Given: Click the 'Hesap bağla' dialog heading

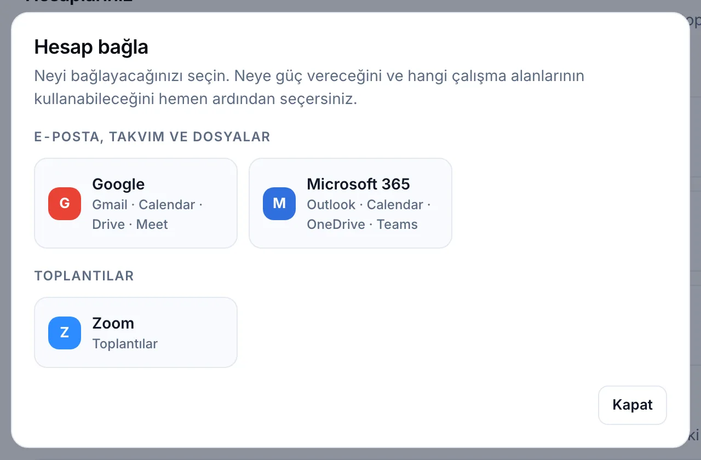Looking at the screenshot, I should click(91, 47).
